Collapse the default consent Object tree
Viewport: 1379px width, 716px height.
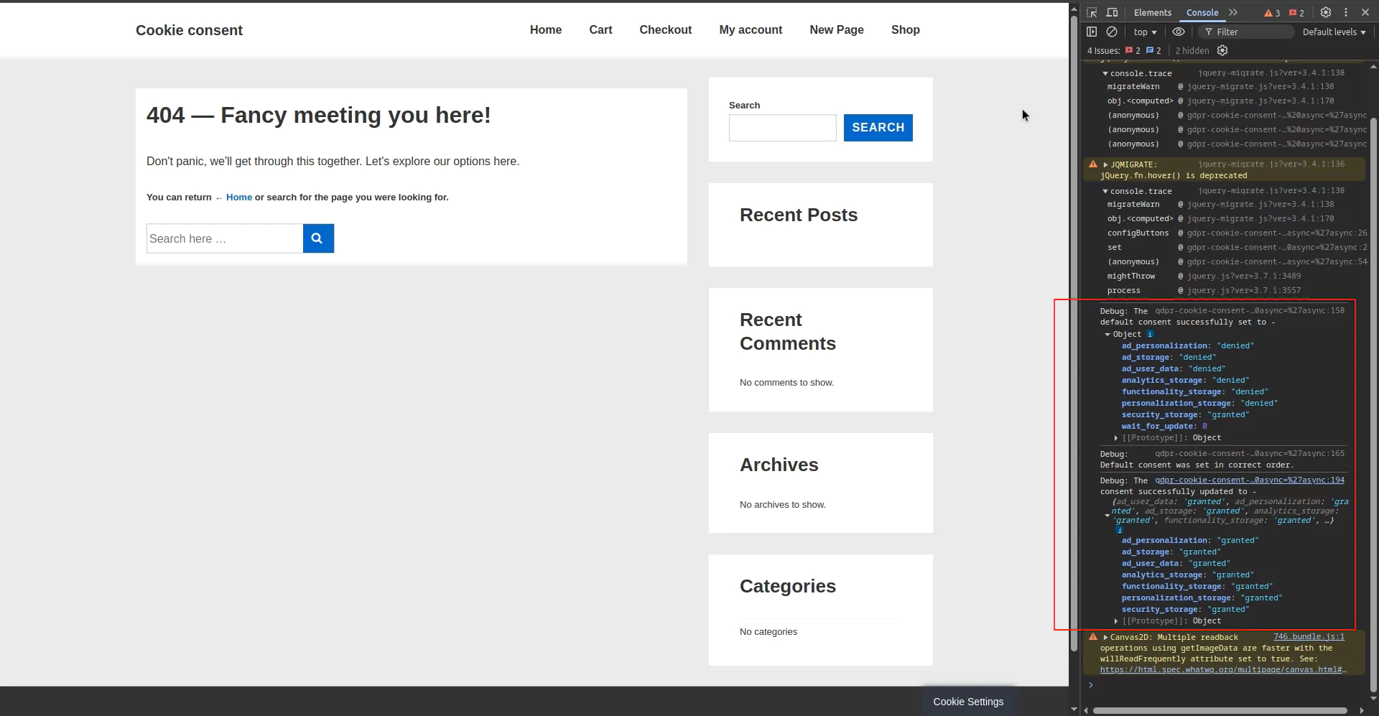(x=1108, y=335)
